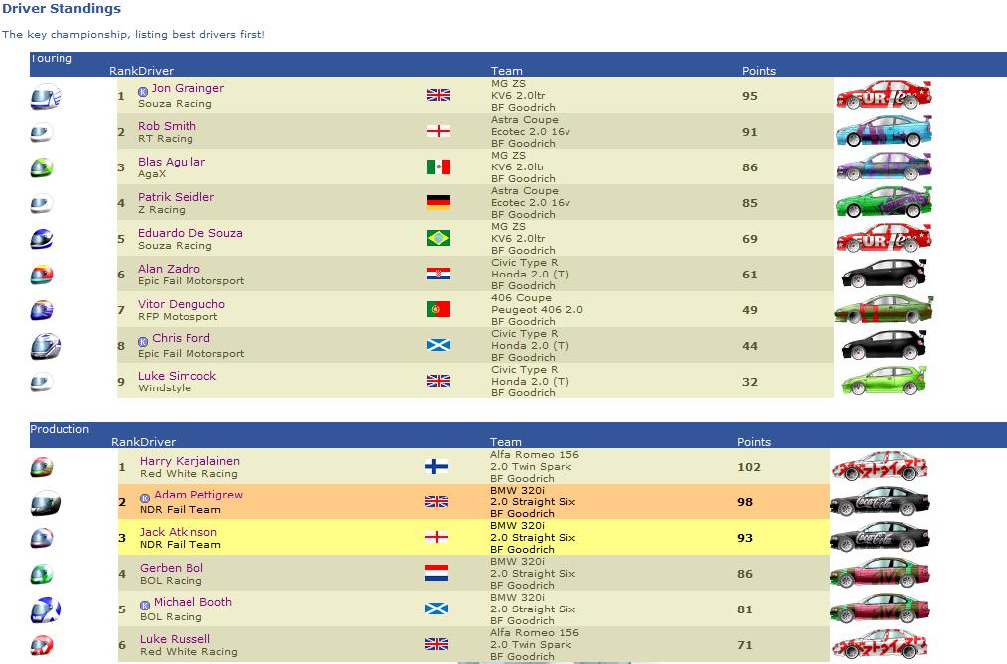Viewport: 1007px width, 664px height.
Task: Open Jack Atkinson's driver link
Action: point(179,532)
